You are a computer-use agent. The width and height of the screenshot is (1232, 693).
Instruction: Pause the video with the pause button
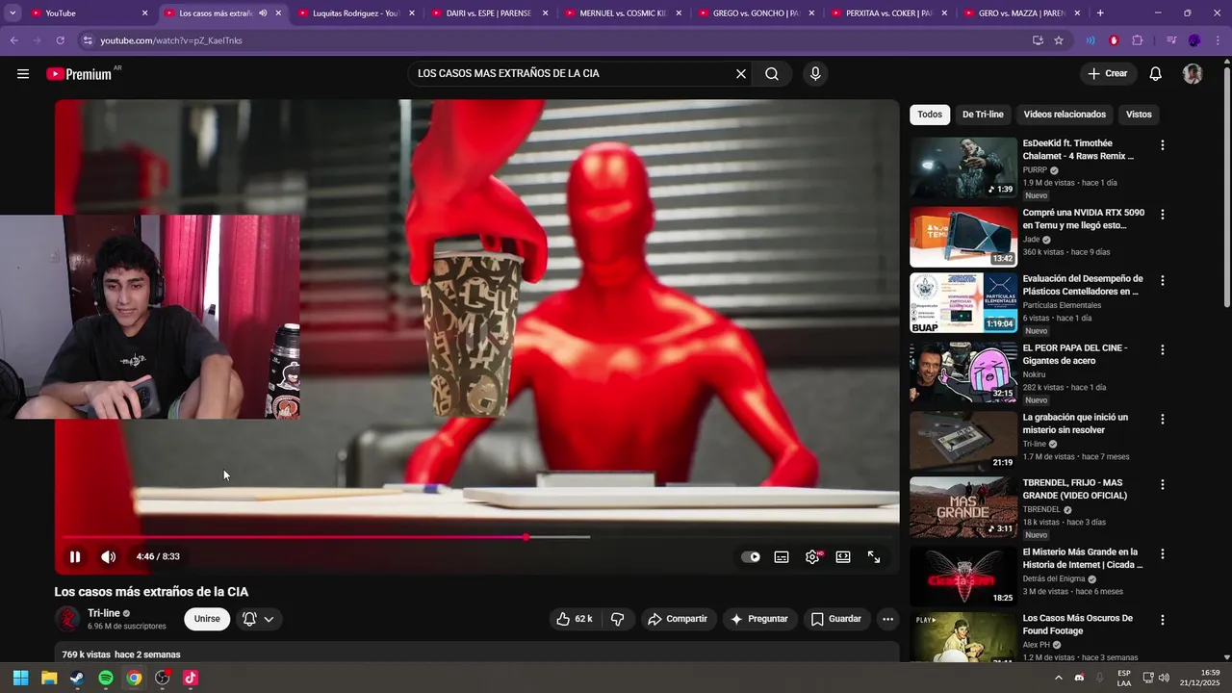pos(75,556)
